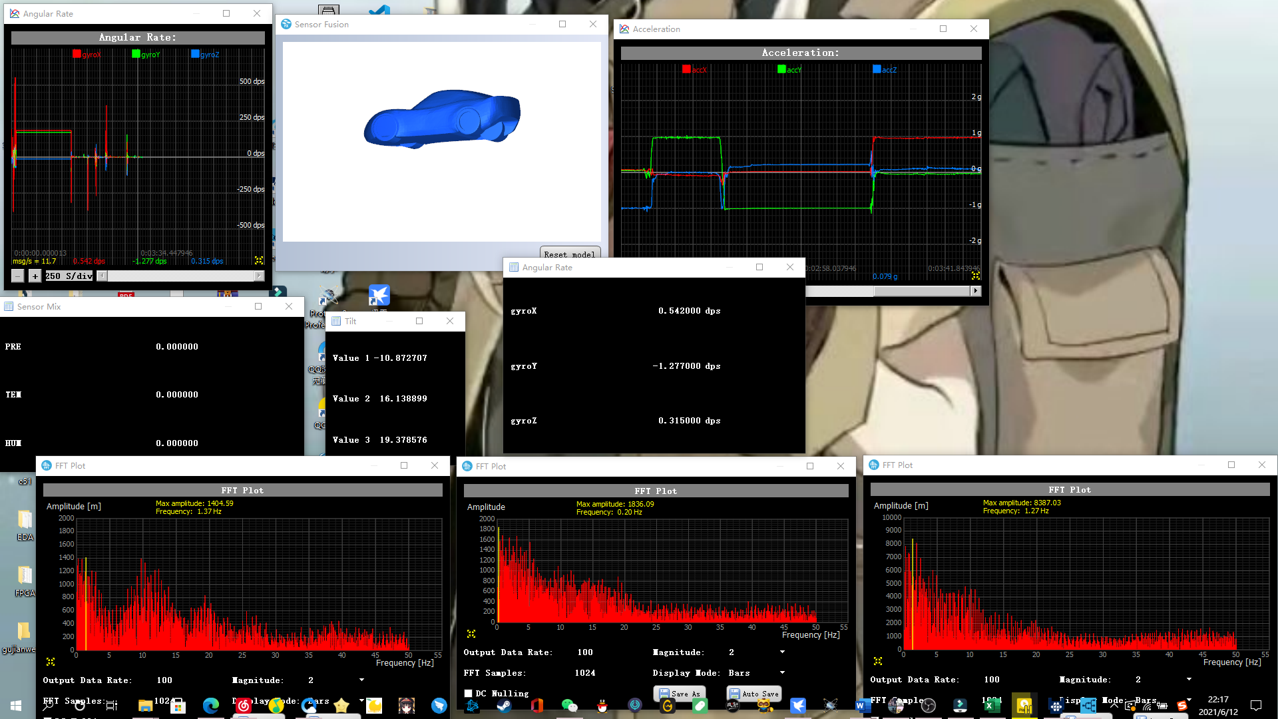Open Display Mode dropdown in middle FFT Plot
1278x719 pixels.
click(x=782, y=673)
